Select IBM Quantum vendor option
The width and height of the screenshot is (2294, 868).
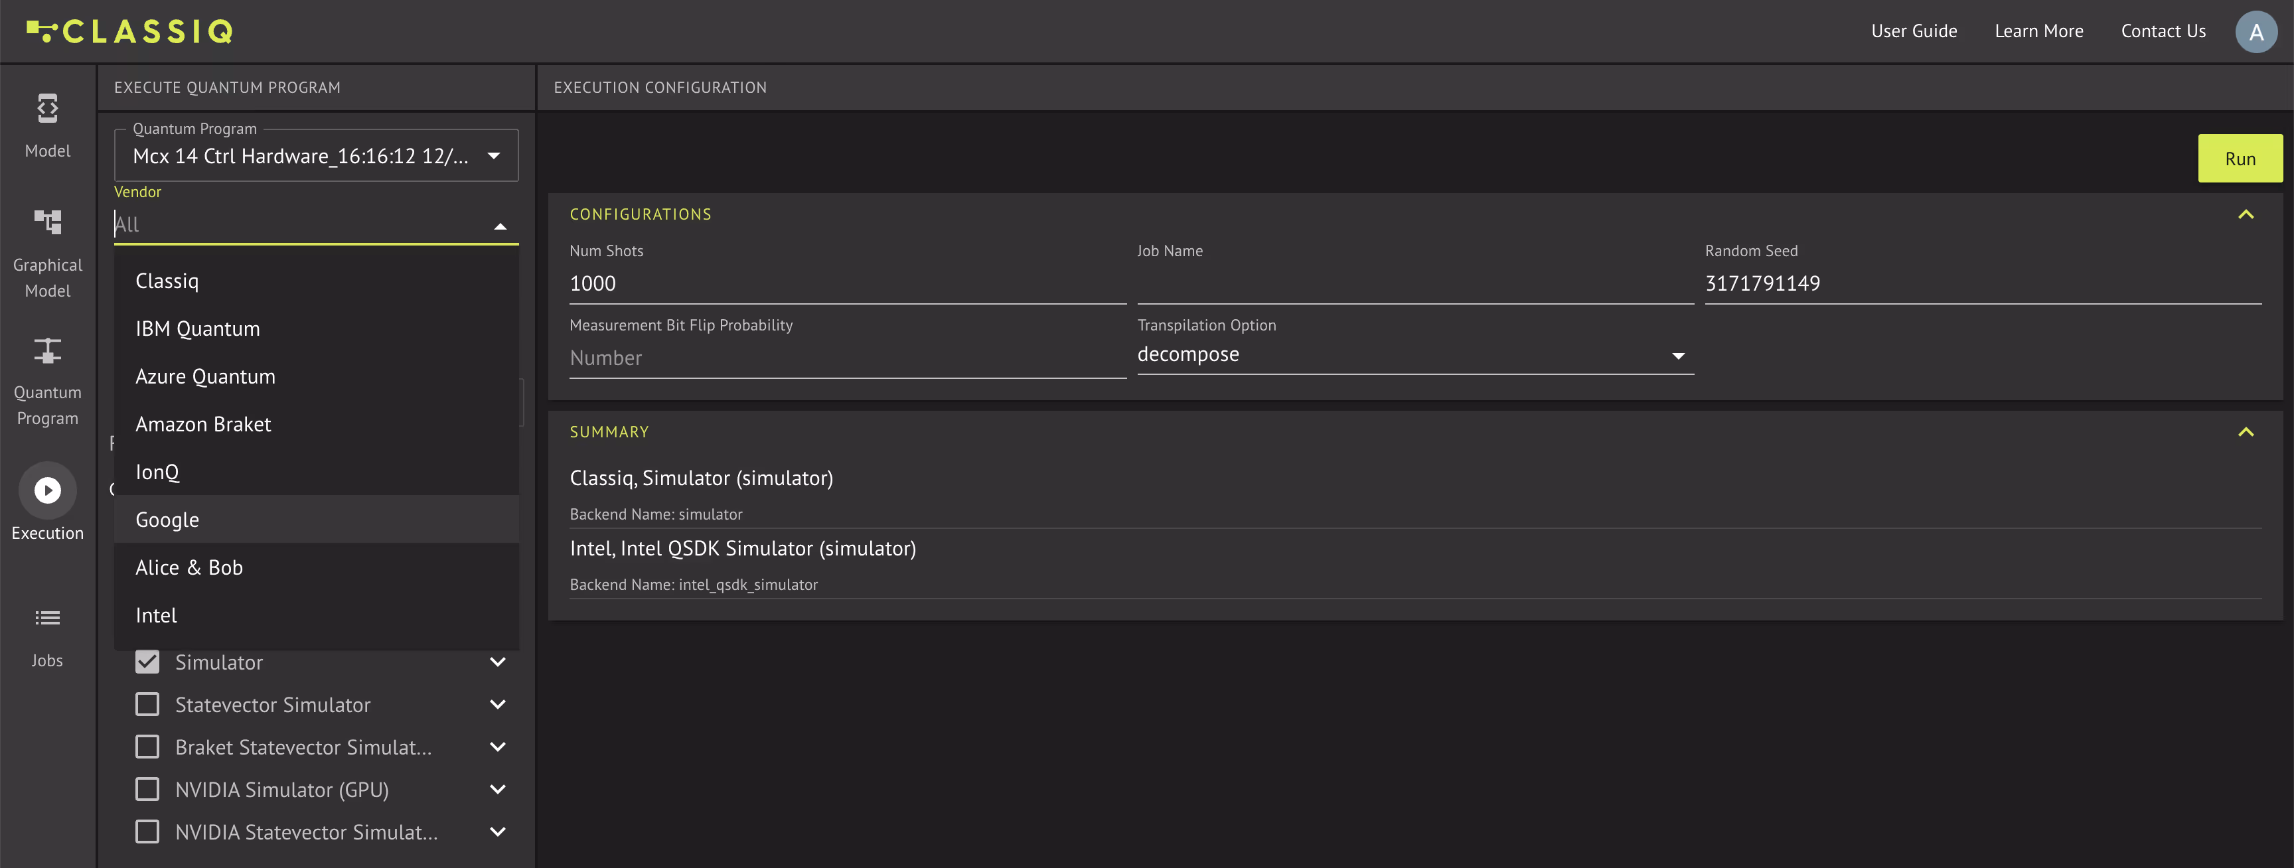[316, 328]
